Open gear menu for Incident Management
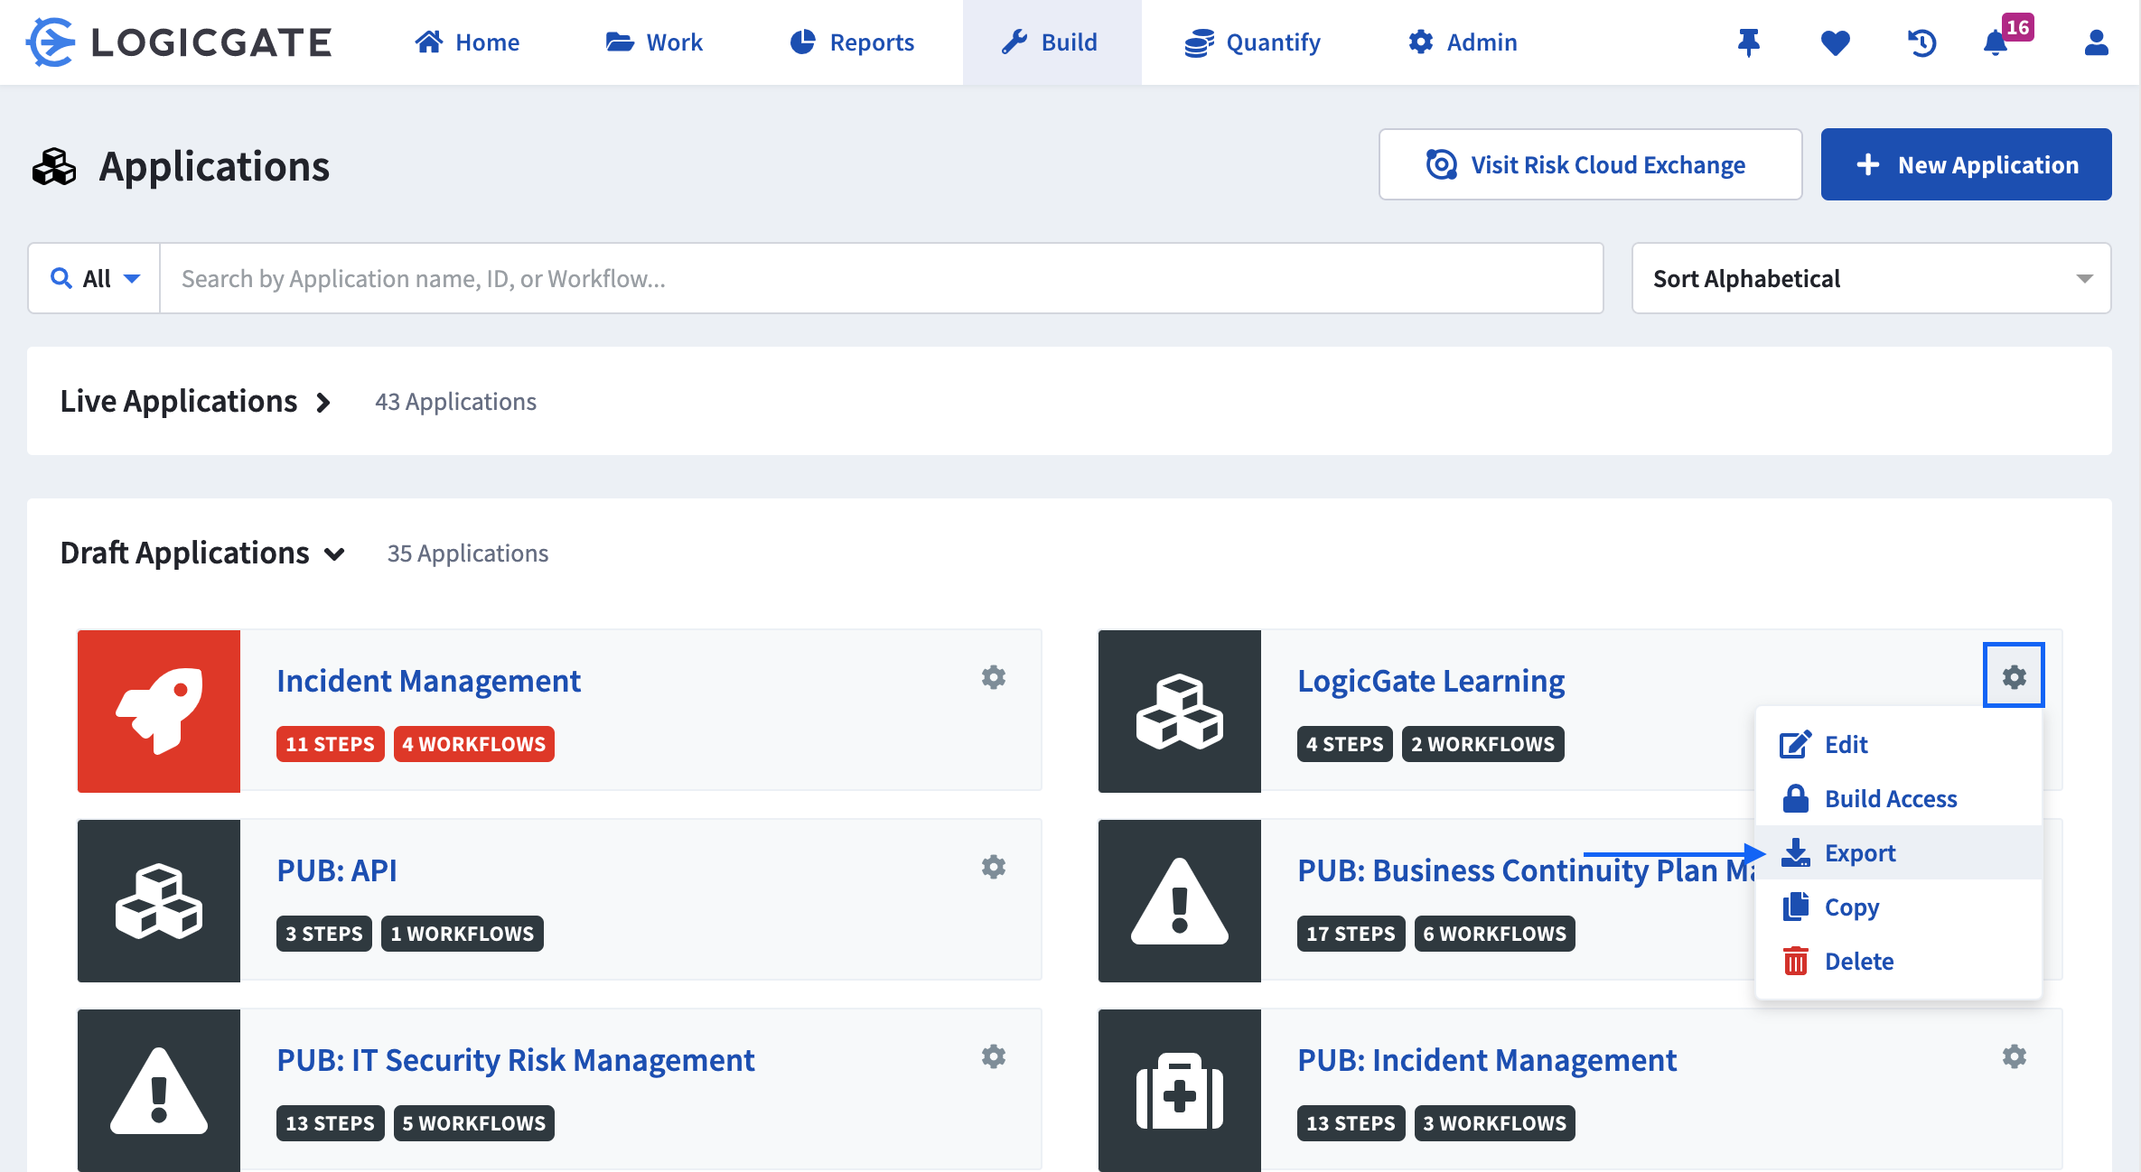The height and width of the screenshot is (1172, 2141). [994, 677]
